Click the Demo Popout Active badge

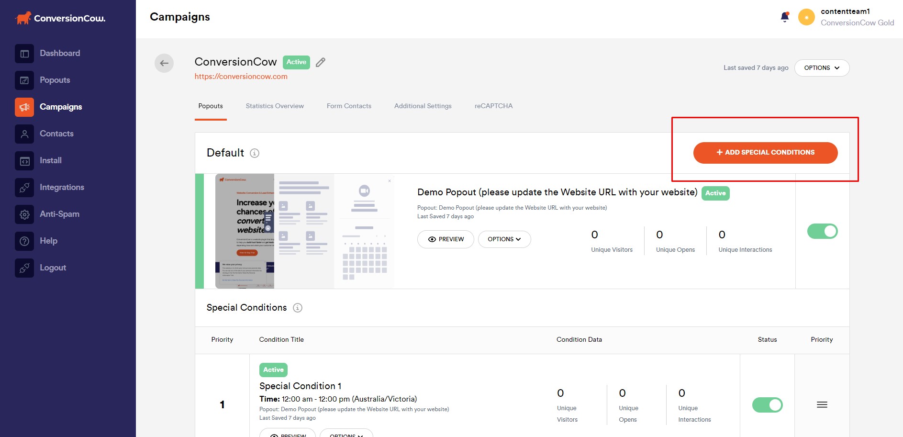click(715, 193)
